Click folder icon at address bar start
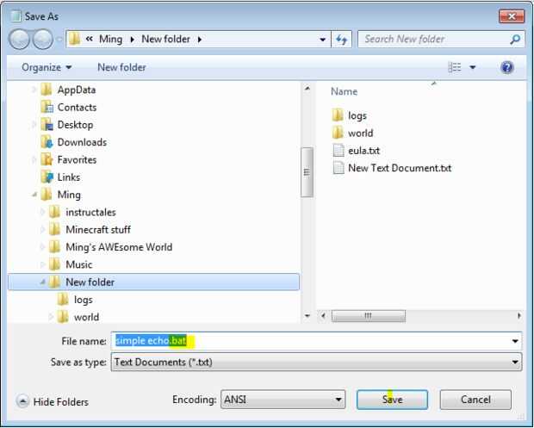 click(x=74, y=39)
